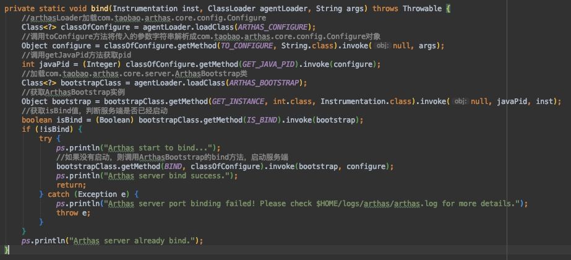Click the comment '//获取ArthasBootstrap实例'
This screenshot has width=571, height=260.
(x=73, y=92)
